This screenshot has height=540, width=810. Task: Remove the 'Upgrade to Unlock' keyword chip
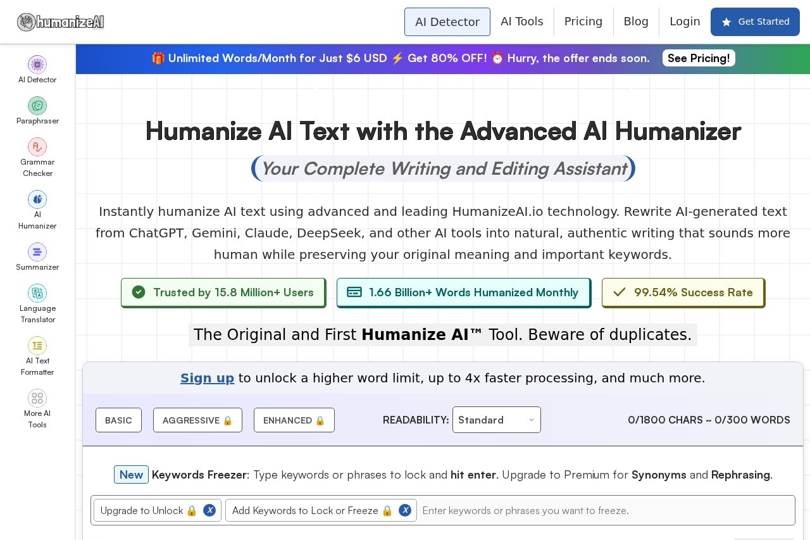[209, 510]
